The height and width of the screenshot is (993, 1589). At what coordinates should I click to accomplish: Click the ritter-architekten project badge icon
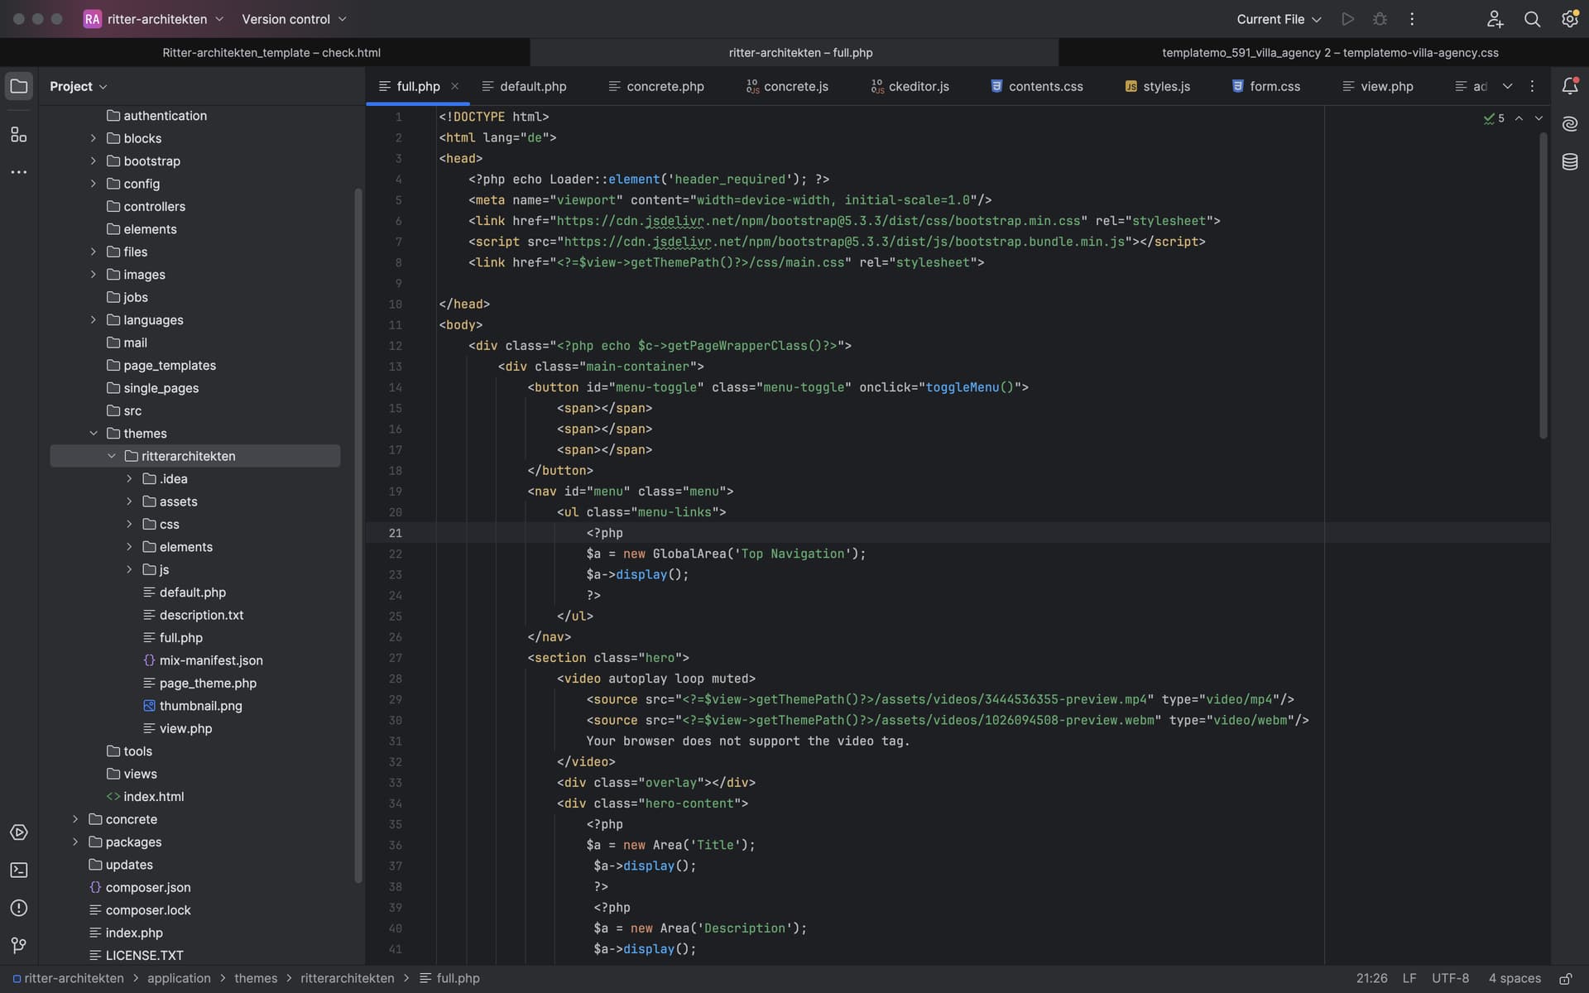(x=92, y=19)
